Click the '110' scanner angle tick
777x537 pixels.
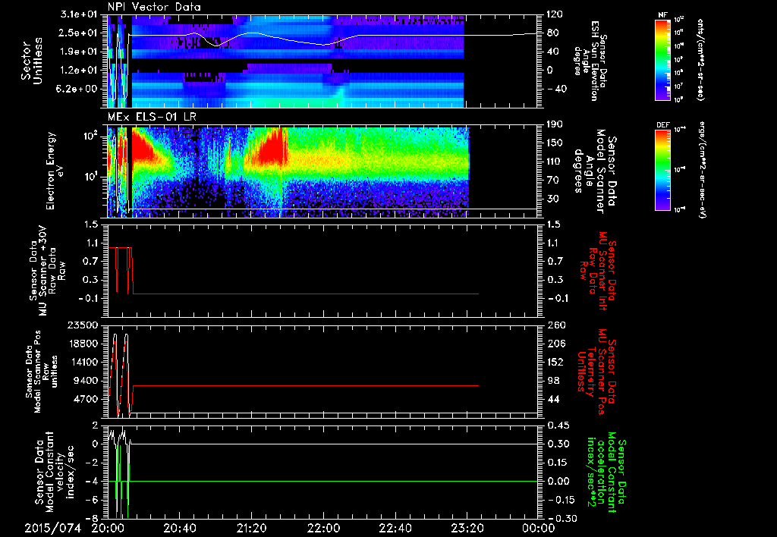click(x=555, y=162)
